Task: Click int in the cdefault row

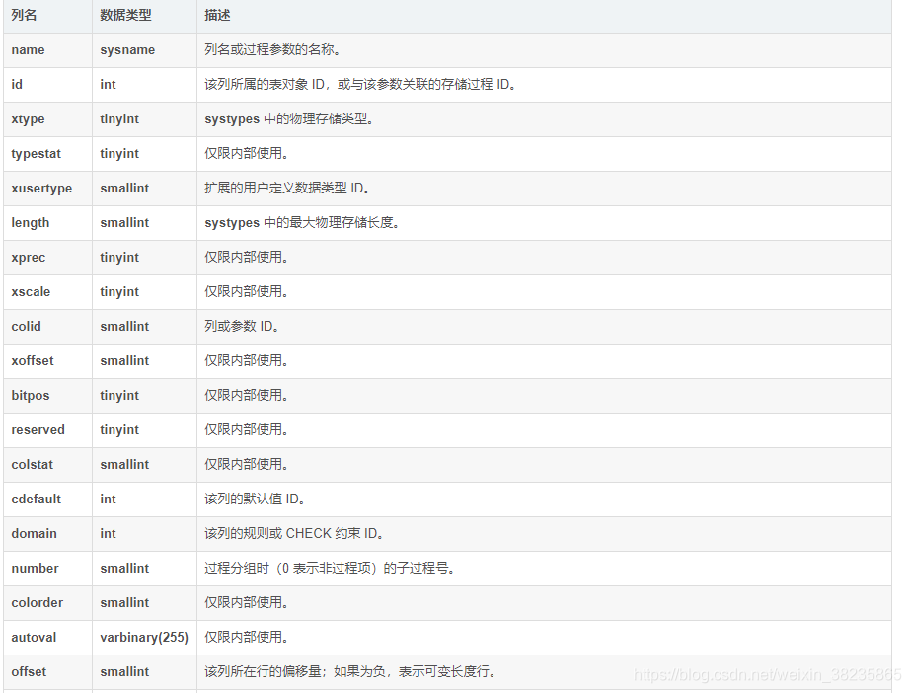Action: click(x=108, y=499)
